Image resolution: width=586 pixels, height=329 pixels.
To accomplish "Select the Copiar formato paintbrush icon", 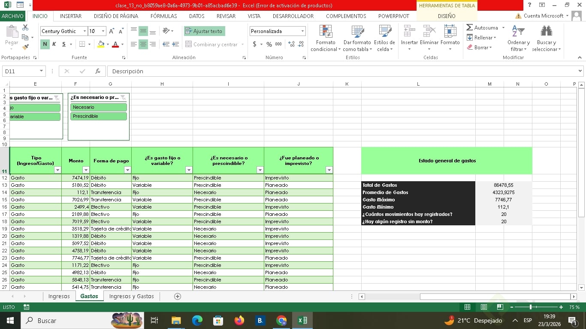I will tap(25, 47).
